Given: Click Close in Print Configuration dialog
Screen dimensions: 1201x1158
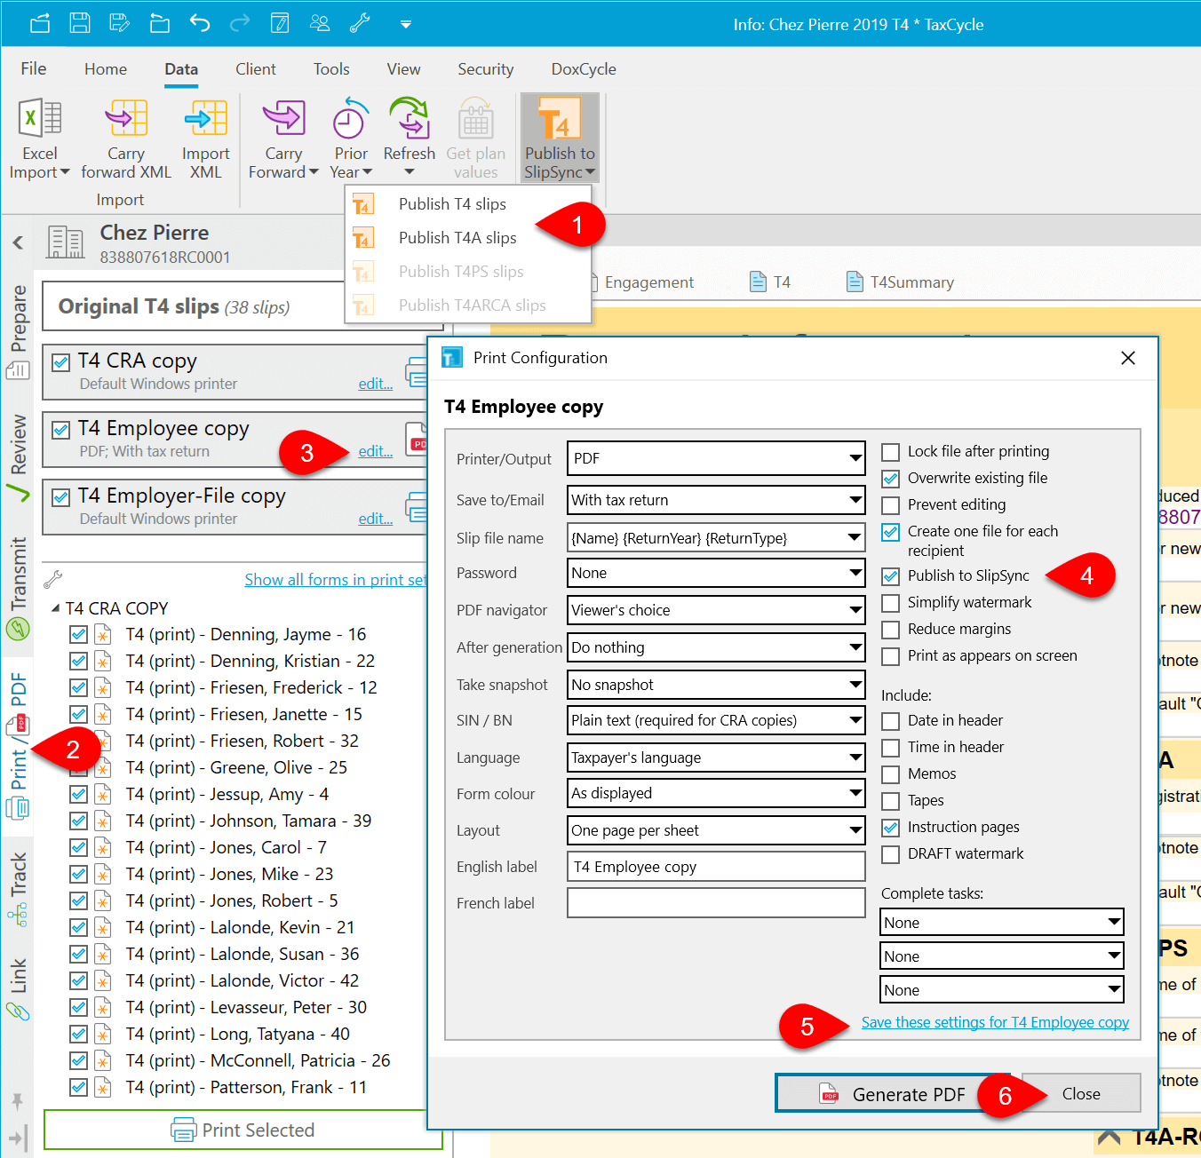Looking at the screenshot, I should (x=1081, y=1094).
